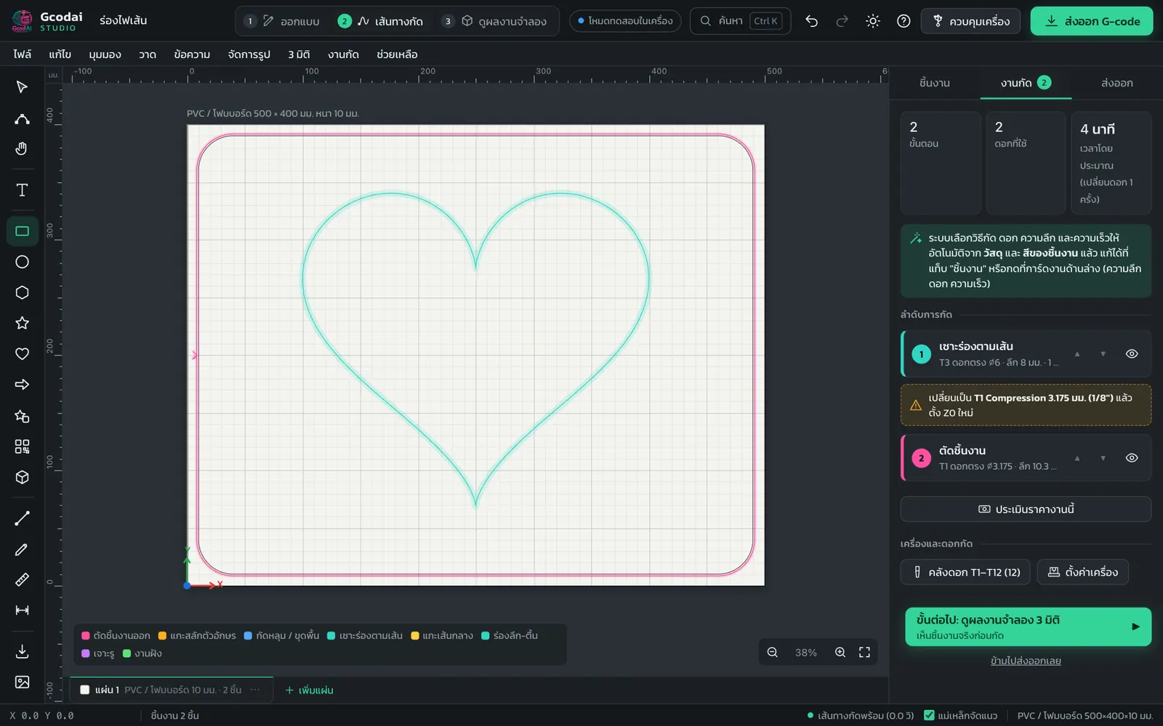The image size is (1163, 726).
Task: Select the Hexagon polygon tool
Action: (22, 293)
